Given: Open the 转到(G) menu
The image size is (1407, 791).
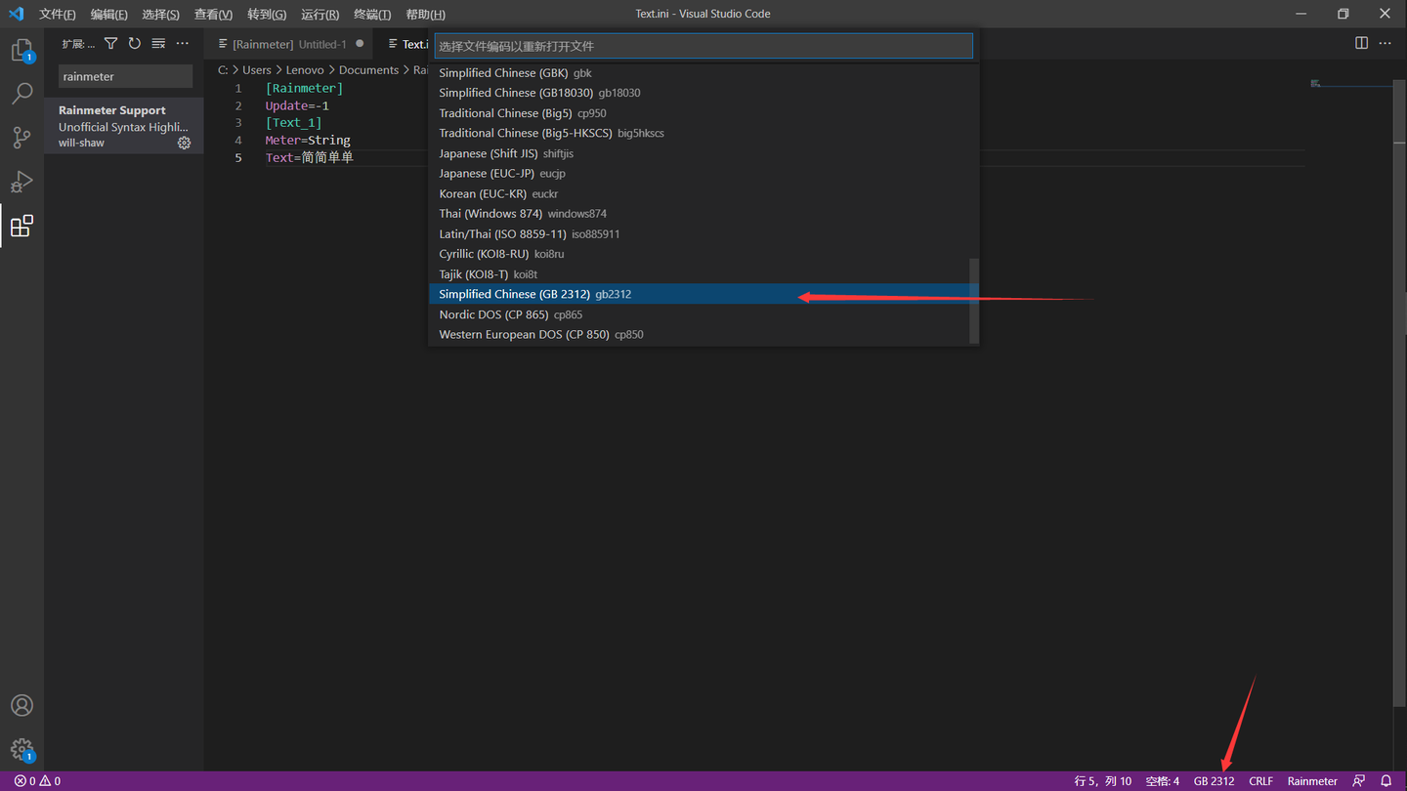Looking at the screenshot, I should point(267,15).
